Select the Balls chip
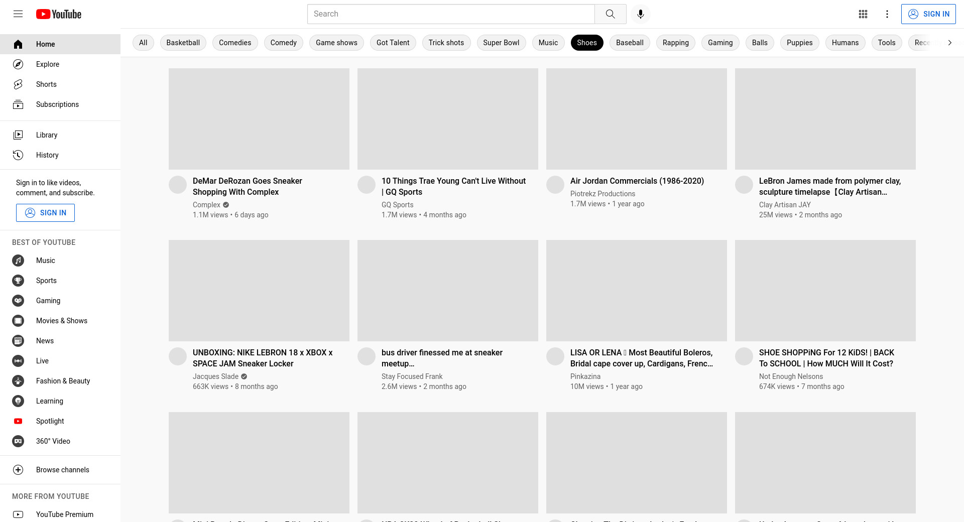 (760, 43)
